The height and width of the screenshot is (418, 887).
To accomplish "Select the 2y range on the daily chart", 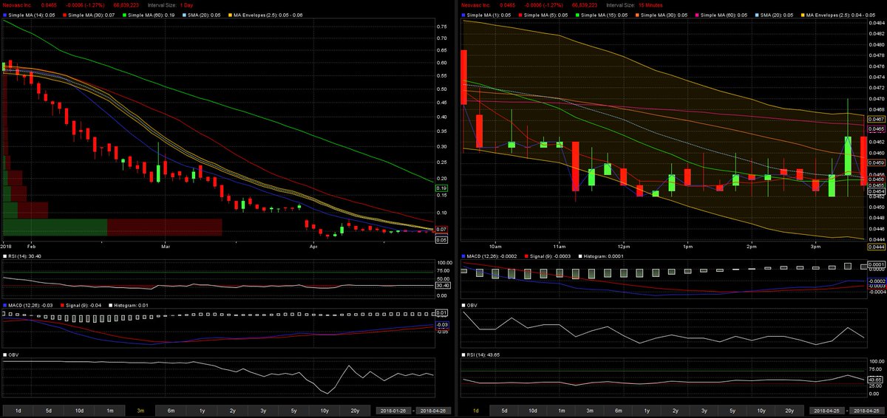I will click(232, 410).
